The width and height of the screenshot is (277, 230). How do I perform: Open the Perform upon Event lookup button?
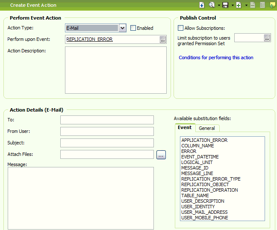162,40
